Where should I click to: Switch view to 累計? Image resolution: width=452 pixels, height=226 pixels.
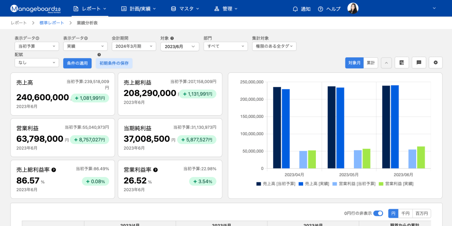pyautogui.click(x=371, y=63)
